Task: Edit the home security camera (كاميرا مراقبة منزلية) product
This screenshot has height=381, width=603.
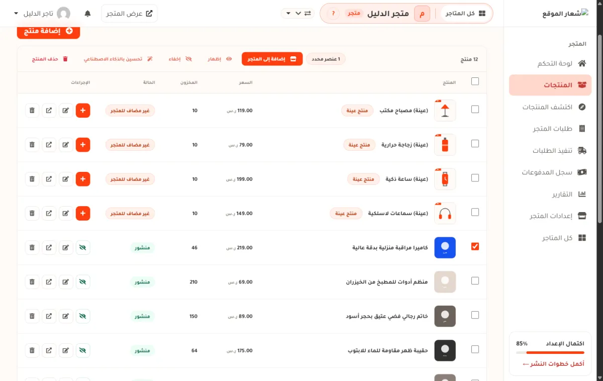Action: [x=66, y=248]
